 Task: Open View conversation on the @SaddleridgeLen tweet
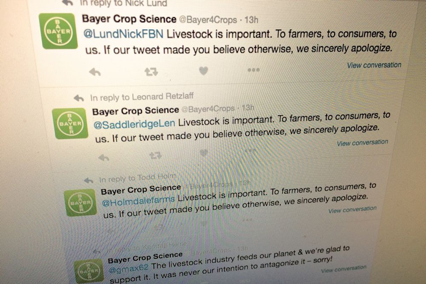(x=362, y=143)
